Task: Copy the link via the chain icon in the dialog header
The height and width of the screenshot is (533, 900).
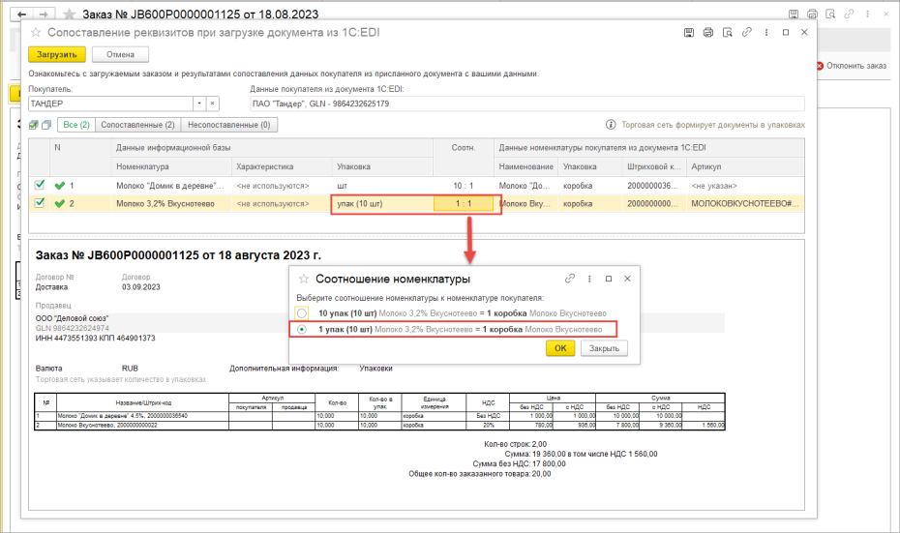Action: tap(746, 33)
